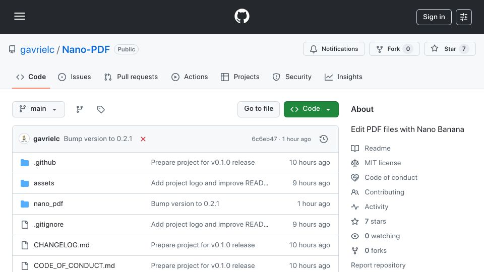Click the file icon next to CODE_OF_CONDUCT.md
The height and width of the screenshot is (272, 484).
[25, 265]
